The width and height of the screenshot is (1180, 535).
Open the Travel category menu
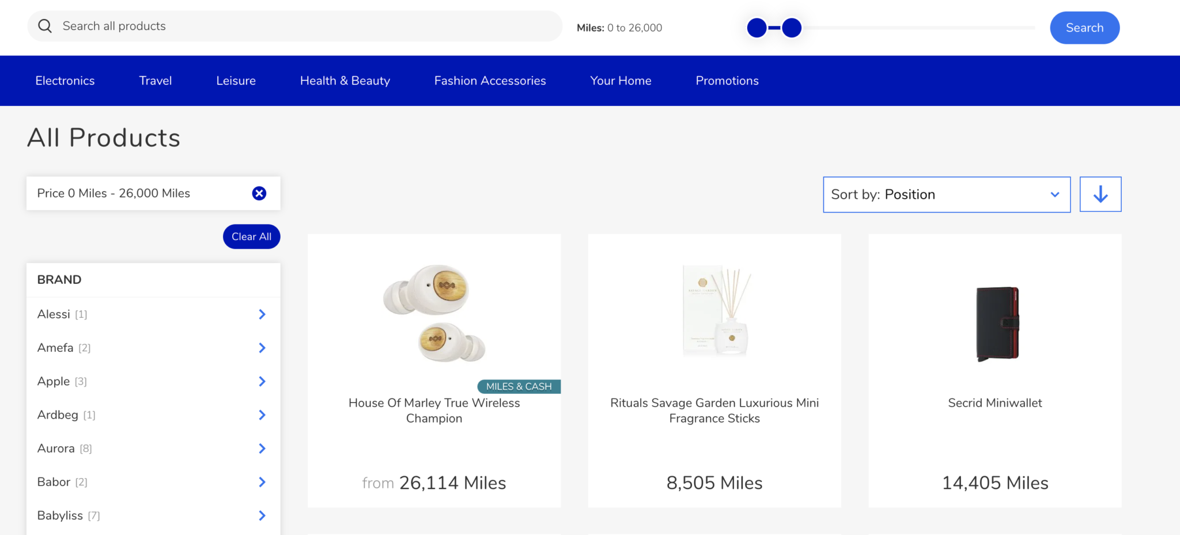[x=156, y=81]
